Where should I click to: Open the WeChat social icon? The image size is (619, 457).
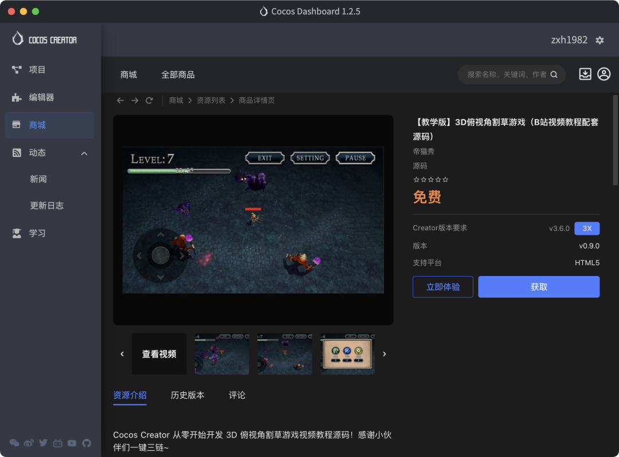(14, 443)
